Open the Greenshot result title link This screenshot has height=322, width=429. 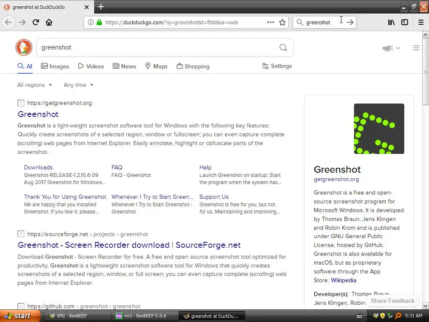pos(38,114)
